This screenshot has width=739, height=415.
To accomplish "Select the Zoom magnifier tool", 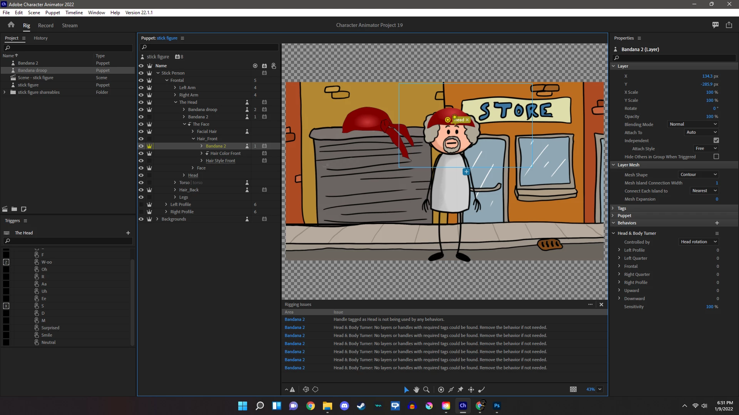I will tap(426, 390).
